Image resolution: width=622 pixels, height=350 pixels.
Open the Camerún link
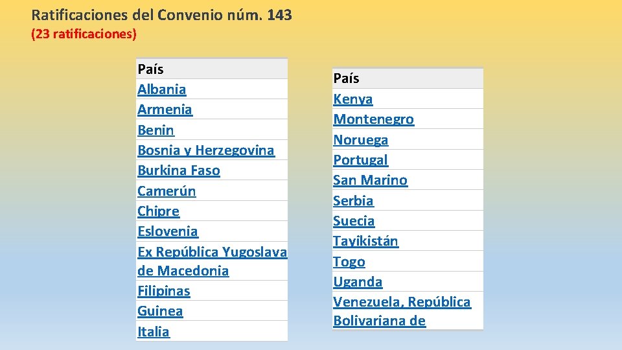tap(167, 191)
